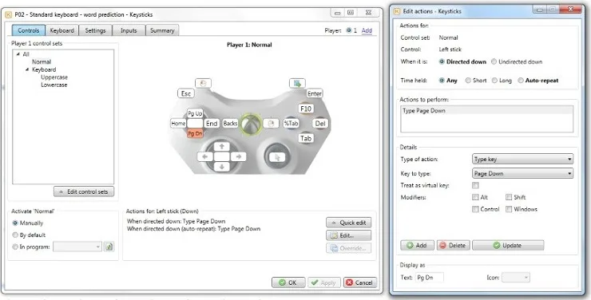
Task: Click the Quick edit button
Action: (x=349, y=223)
